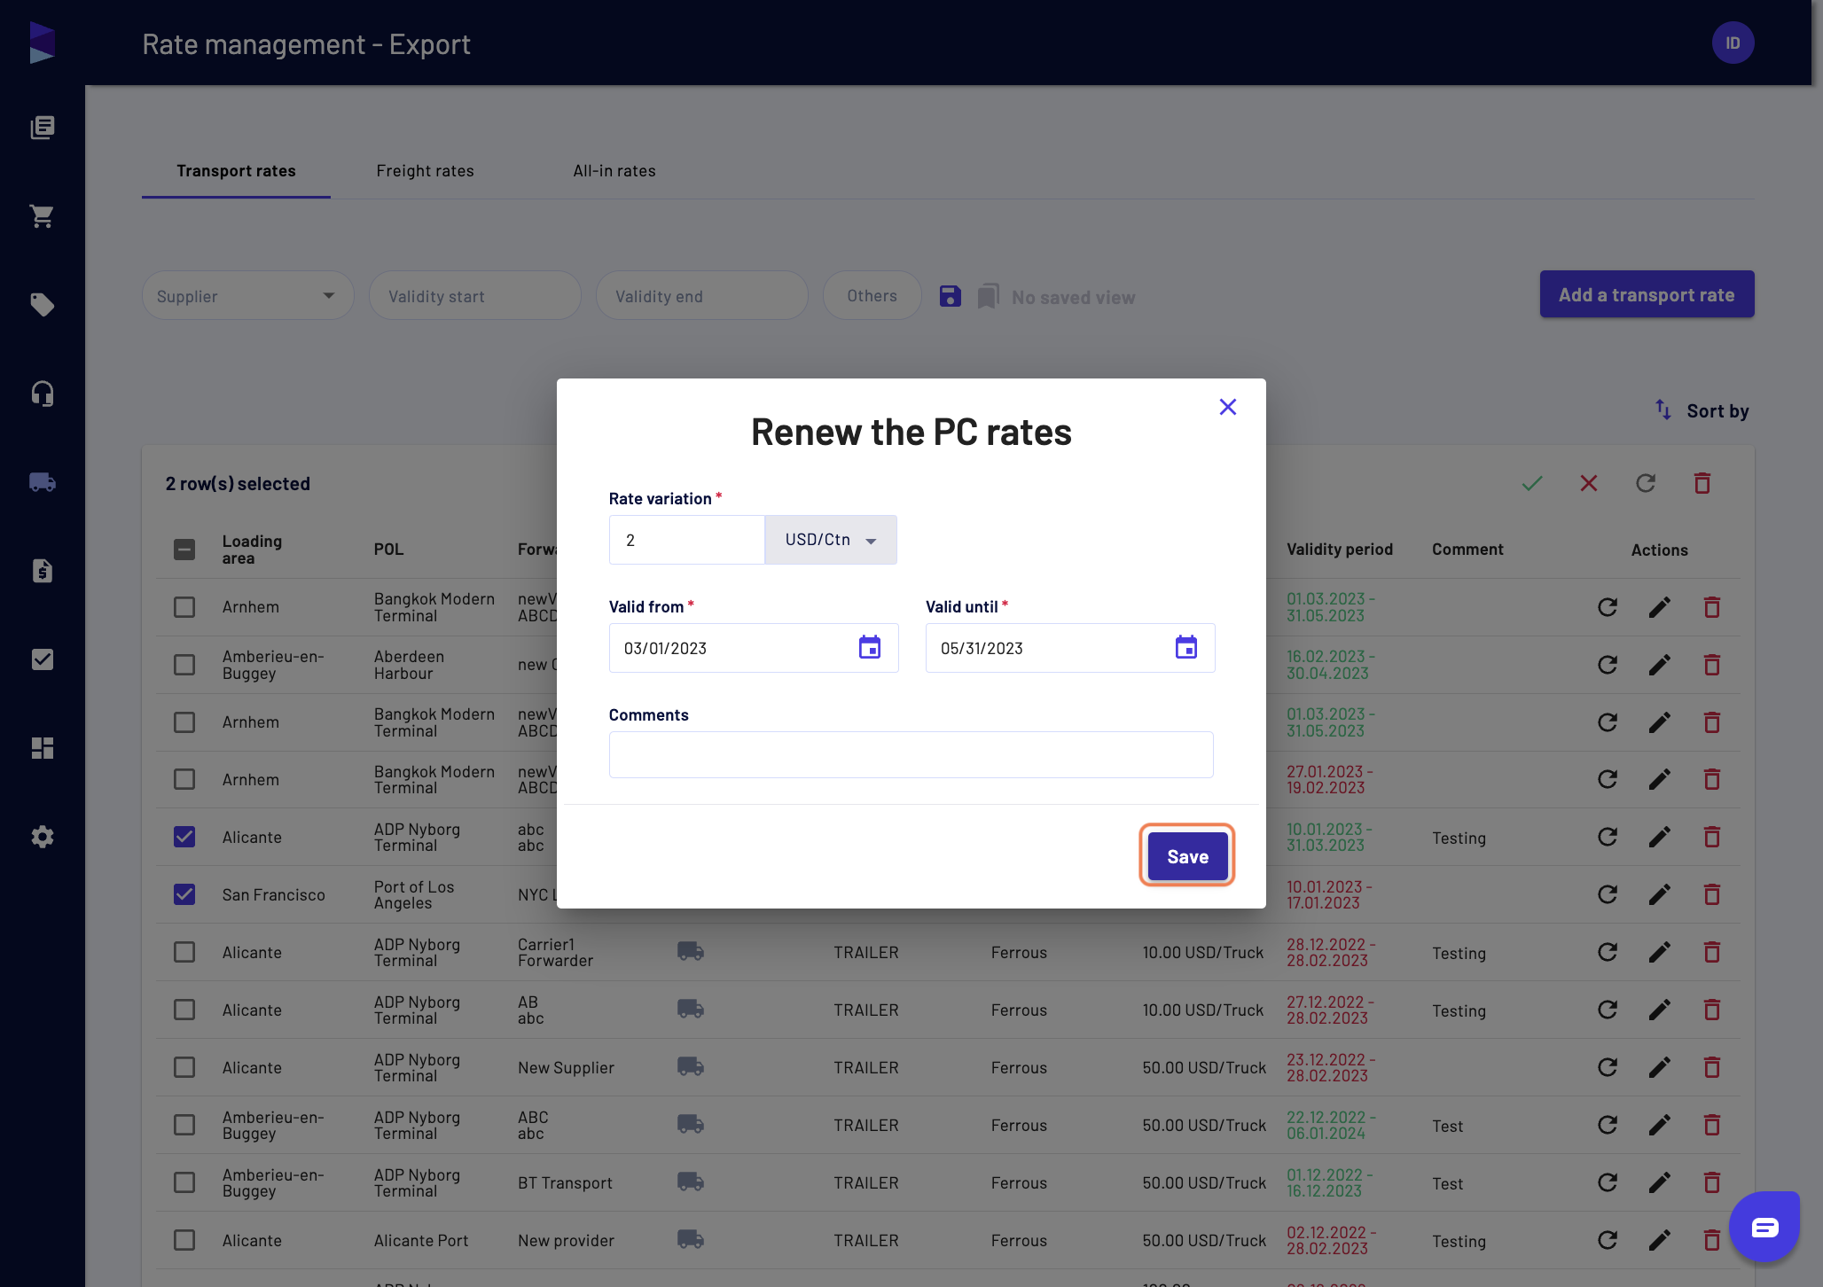Screen dimensions: 1823x1287
Task: Open the headset support sidebar icon
Action: [x=43, y=394]
